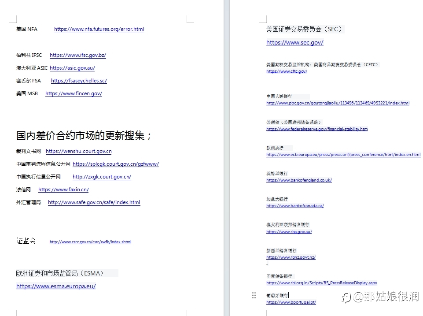
Task: Click the label 澳大利亚 ASIC
Action: click(32, 68)
